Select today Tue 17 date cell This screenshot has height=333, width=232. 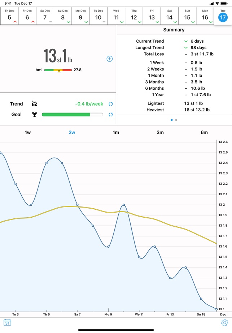coord(223,16)
